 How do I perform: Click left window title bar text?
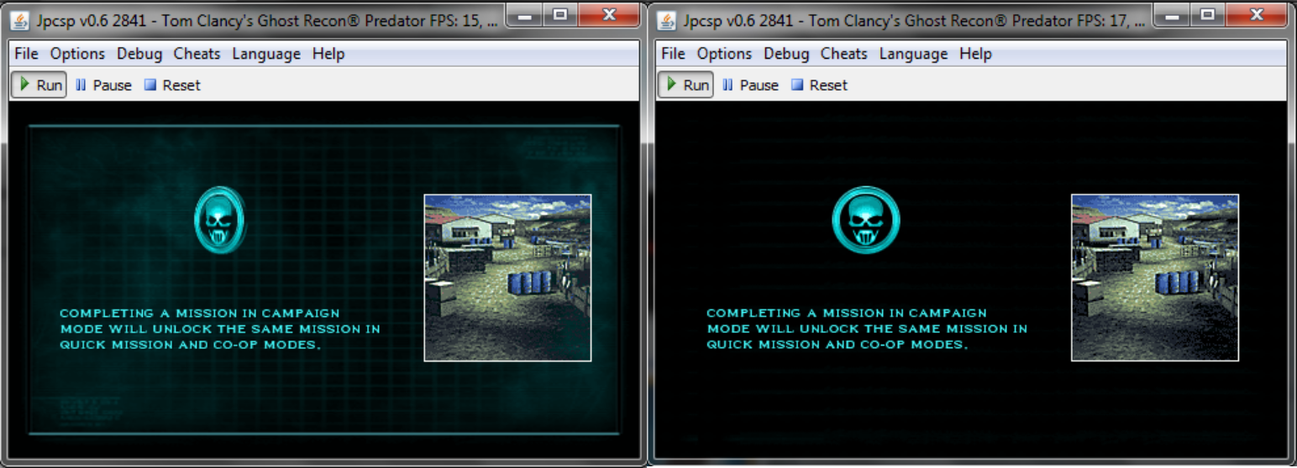(268, 20)
